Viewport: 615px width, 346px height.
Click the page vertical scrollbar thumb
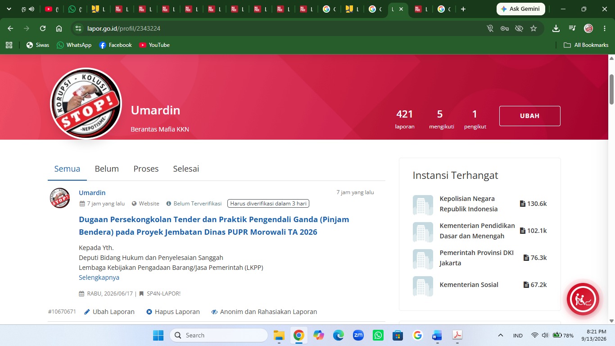point(611,89)
